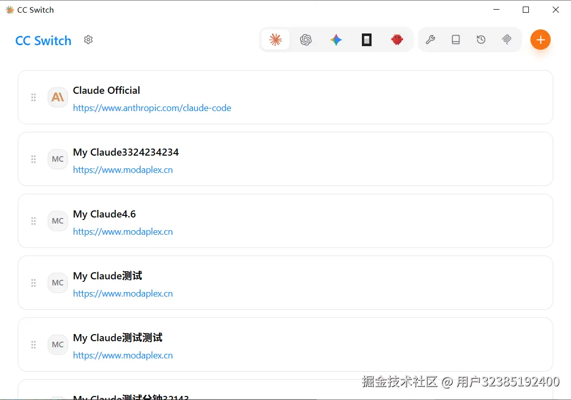571x400 pixels.
Task: Click the paperclip-style icon in toolbar
Action: (507, 40)
